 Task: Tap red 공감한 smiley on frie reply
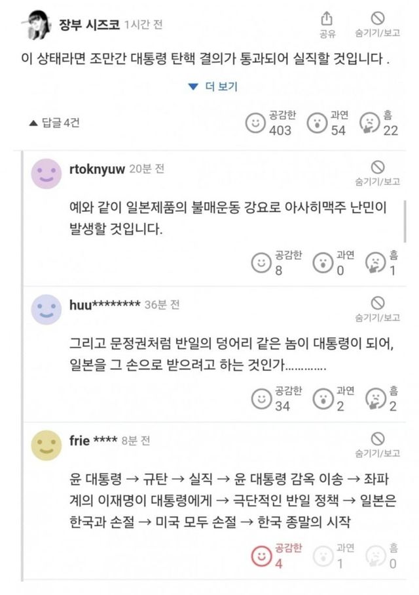[x=261, y=555]
